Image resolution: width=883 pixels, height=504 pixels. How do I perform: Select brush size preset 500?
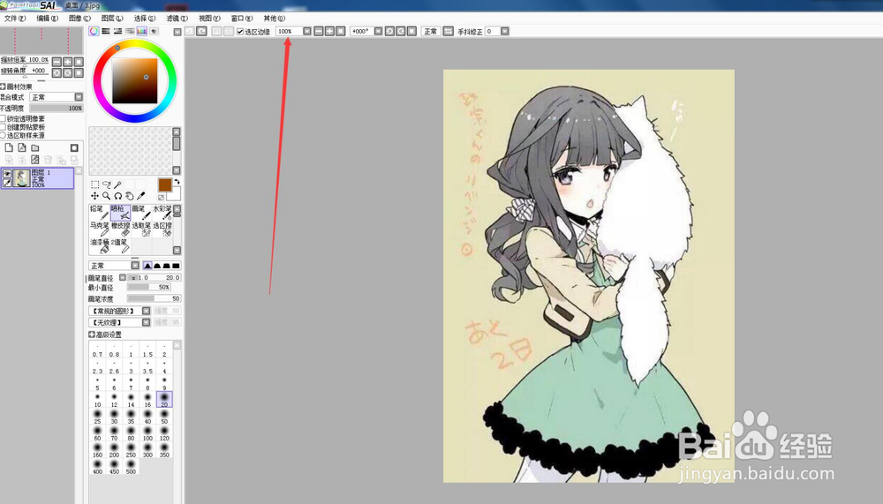point(131,467)
